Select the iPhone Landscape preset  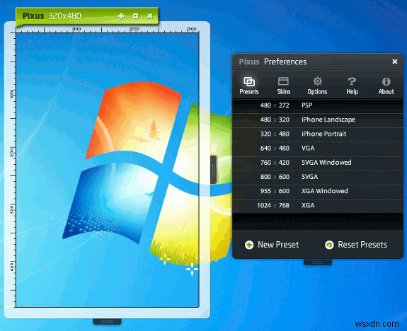318,120
